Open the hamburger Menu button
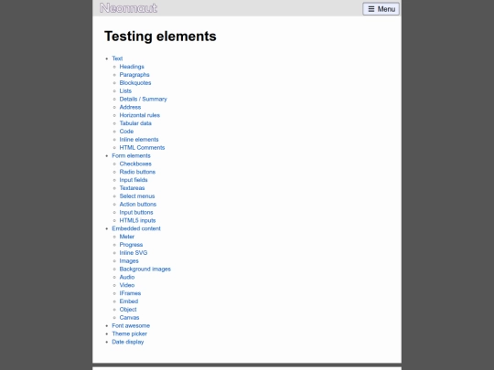Screen dimensions: 494x370 [381, 9]
